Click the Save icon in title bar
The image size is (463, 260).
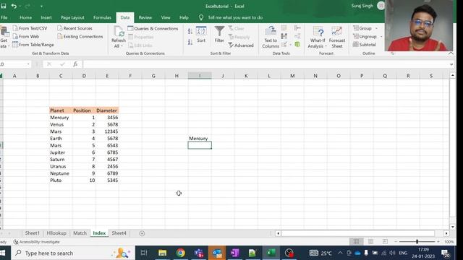click(x=4, y=6)
